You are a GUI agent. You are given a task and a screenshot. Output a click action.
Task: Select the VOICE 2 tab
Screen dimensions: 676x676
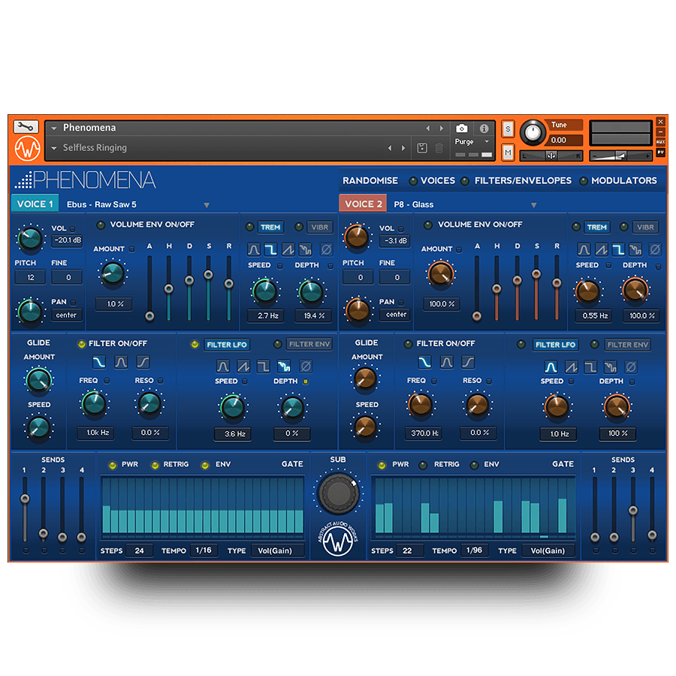click(363, 204)
